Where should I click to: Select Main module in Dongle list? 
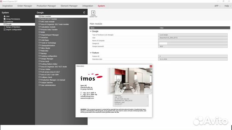click(x=61, y=16)
